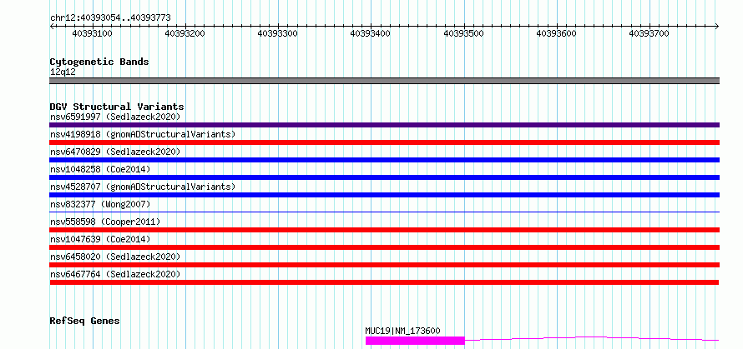Screen dimensions: 743x349
Task: Select the red nsv1047639 variant bar
Action: pyautogui.click(x=384, y=247)
